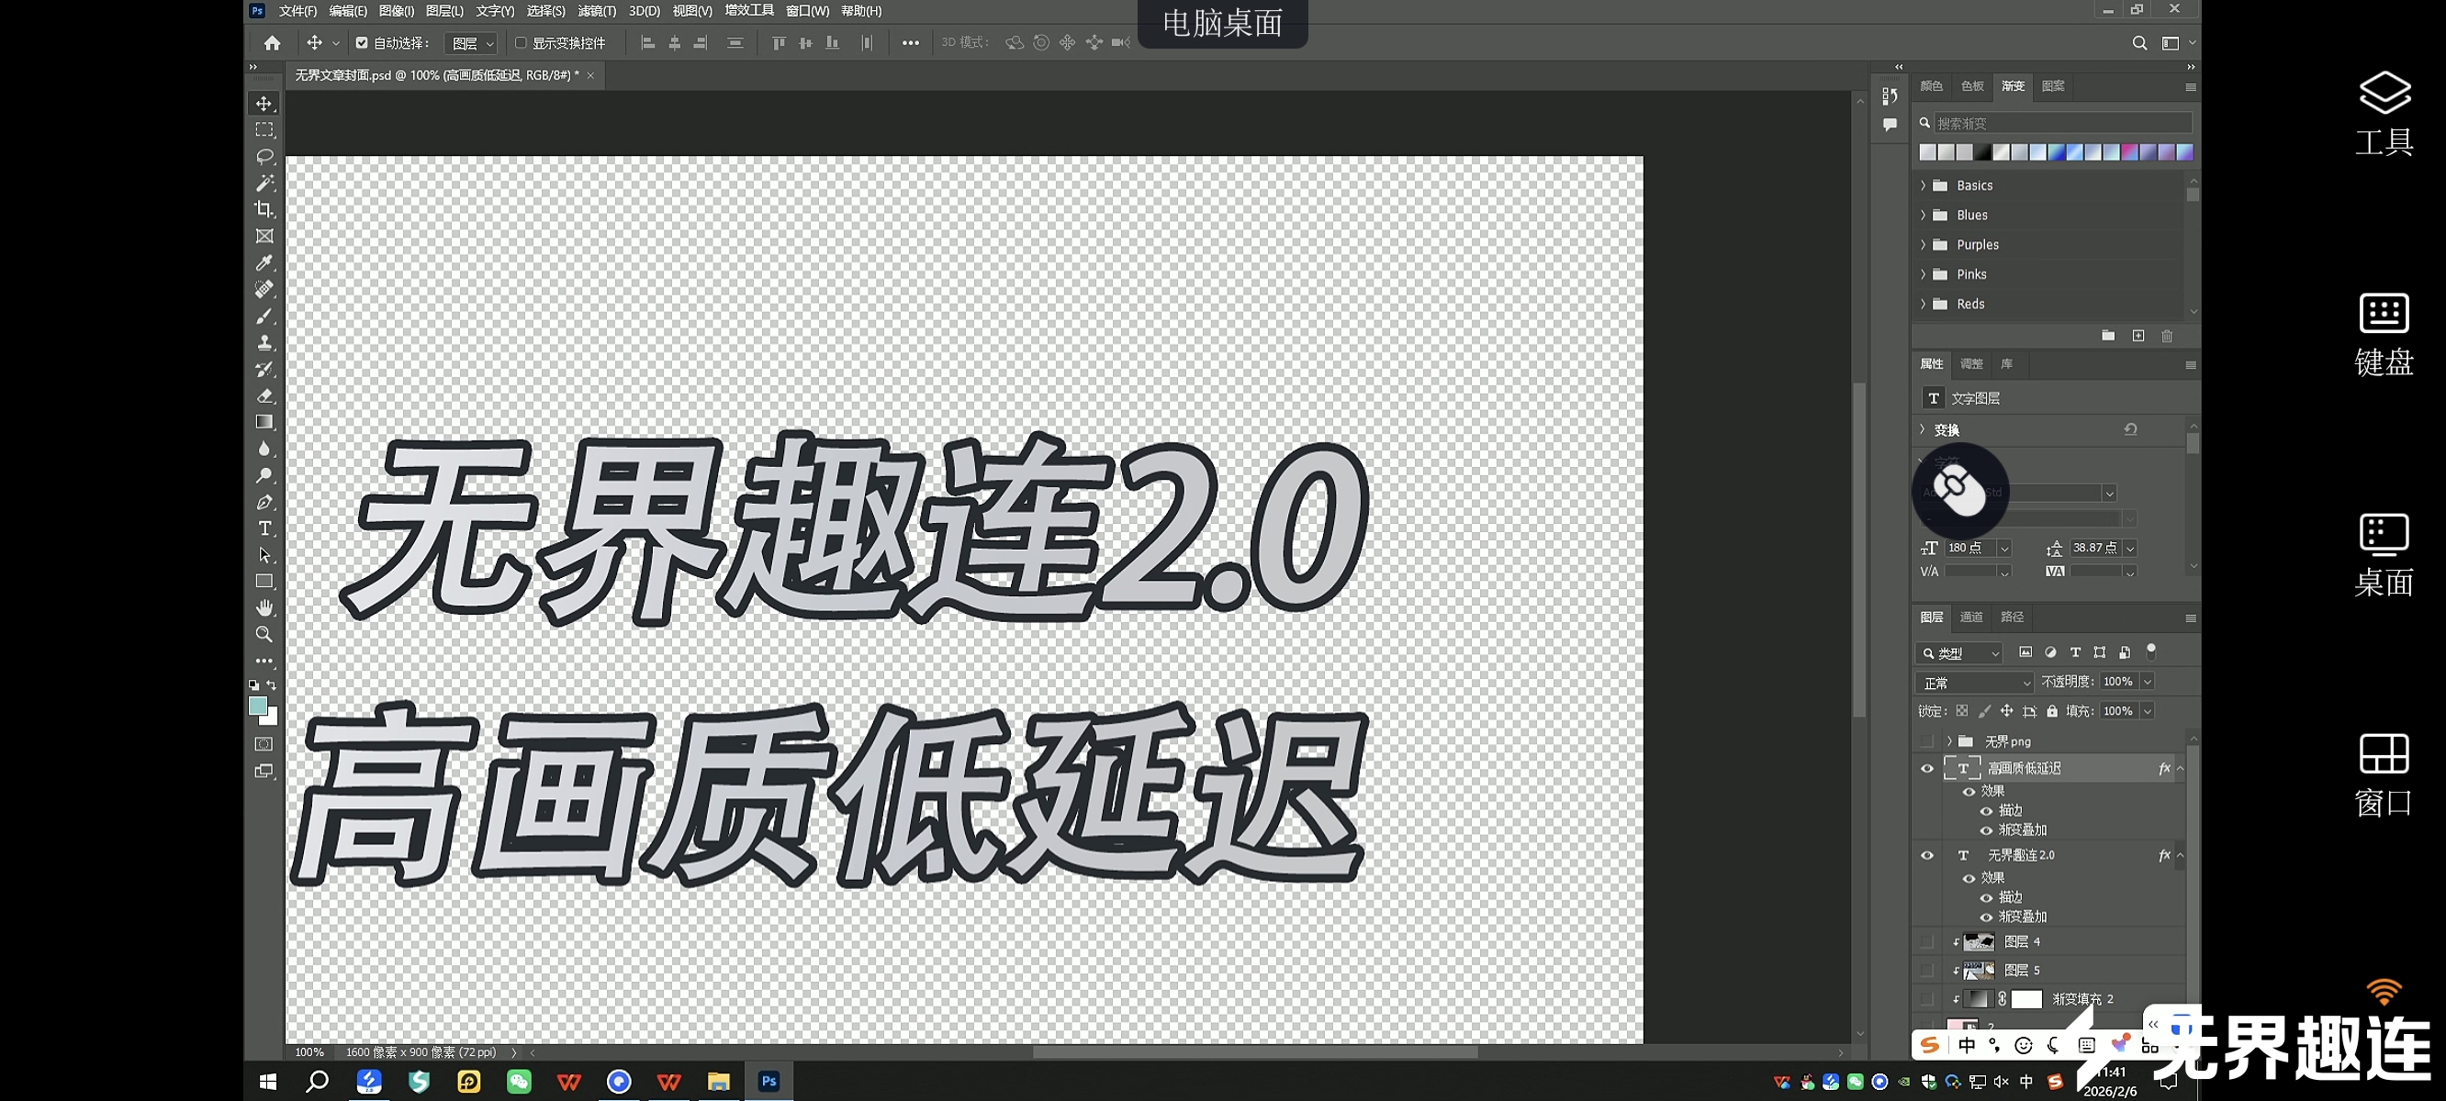The image size is (2446, 1101).
Task: Hide the 高画质低延迟 text layer
Action: coord(1926,769)
